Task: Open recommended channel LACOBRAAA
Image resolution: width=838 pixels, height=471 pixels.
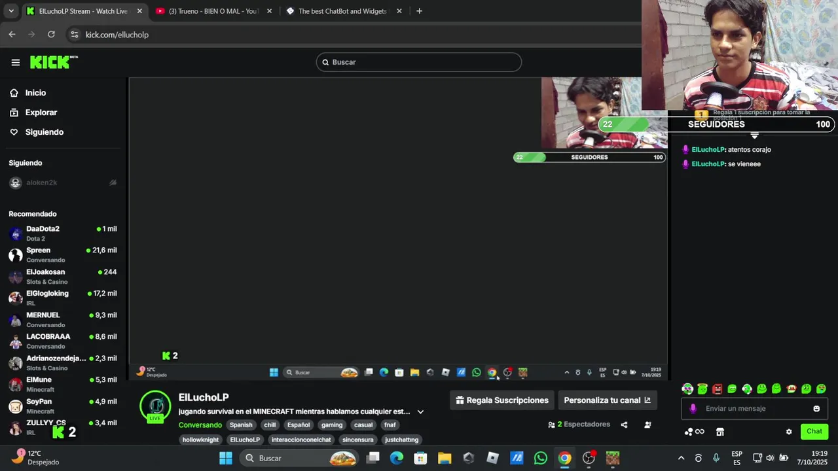Action: (63, 341)
